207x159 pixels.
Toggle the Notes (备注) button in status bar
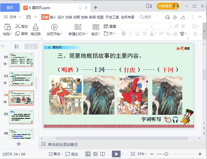tap(56, 154)
